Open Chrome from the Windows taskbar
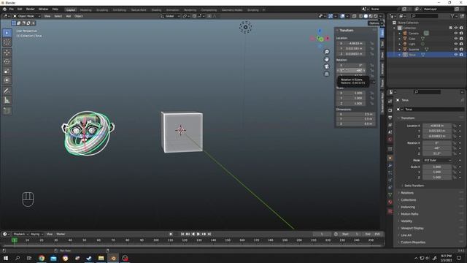Image resolution: width=467 pixels, height=263 pixels. pos(42,258)
